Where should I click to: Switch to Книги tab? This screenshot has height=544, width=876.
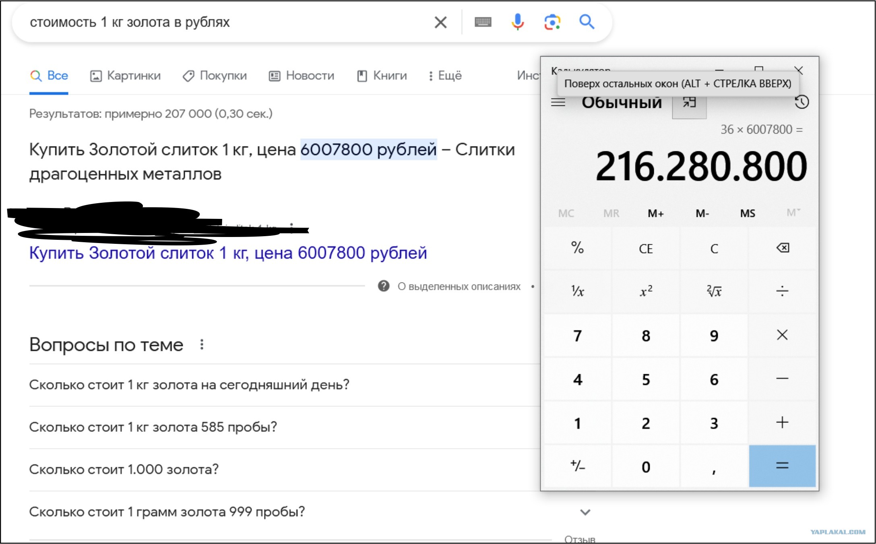tap(382, 76)
